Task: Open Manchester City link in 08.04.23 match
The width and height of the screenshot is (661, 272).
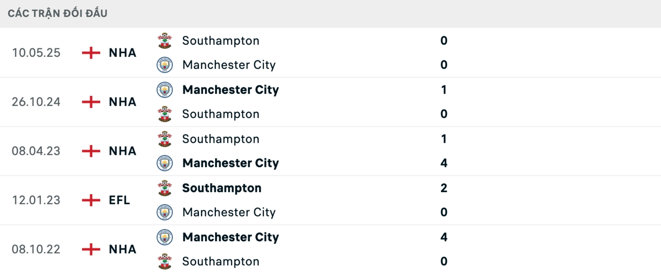Action: (231, 163)
